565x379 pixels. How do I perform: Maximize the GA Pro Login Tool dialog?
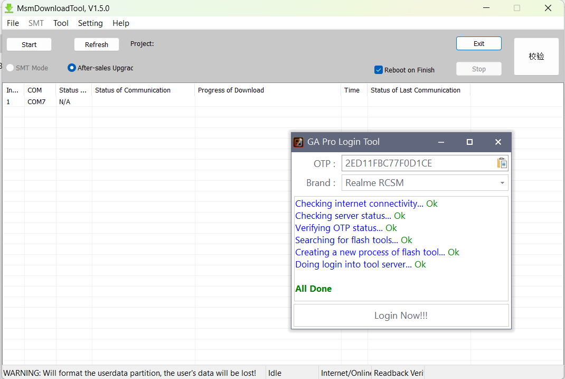tap(469, 142)
